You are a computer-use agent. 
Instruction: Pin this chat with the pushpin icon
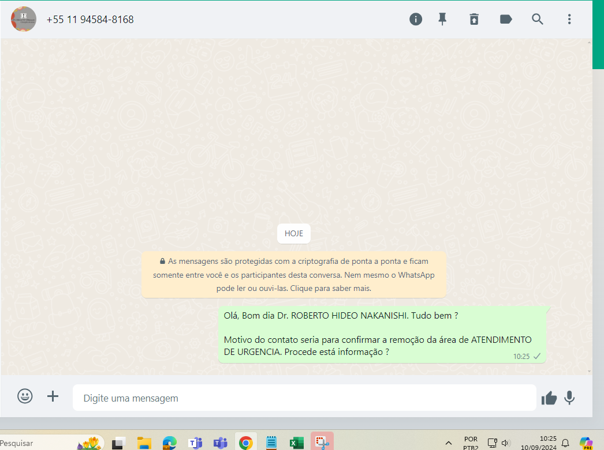[x=442, y=19]
